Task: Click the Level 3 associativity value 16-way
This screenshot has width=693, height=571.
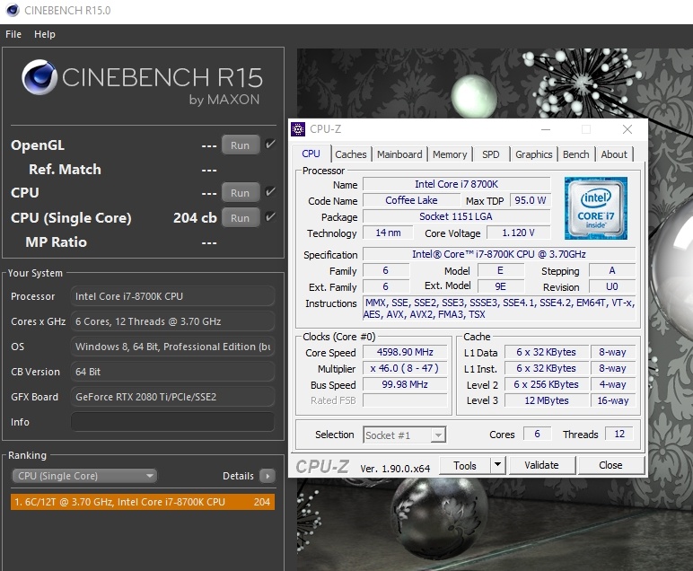Action: click(x=613, y=400)
